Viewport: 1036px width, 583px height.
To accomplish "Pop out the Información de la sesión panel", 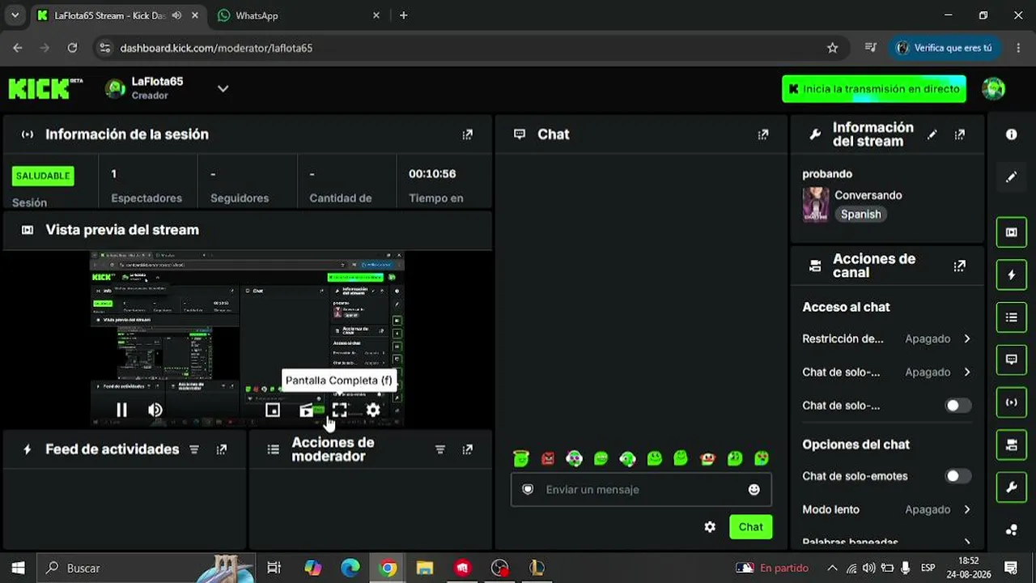I will (x=467, y=134).
